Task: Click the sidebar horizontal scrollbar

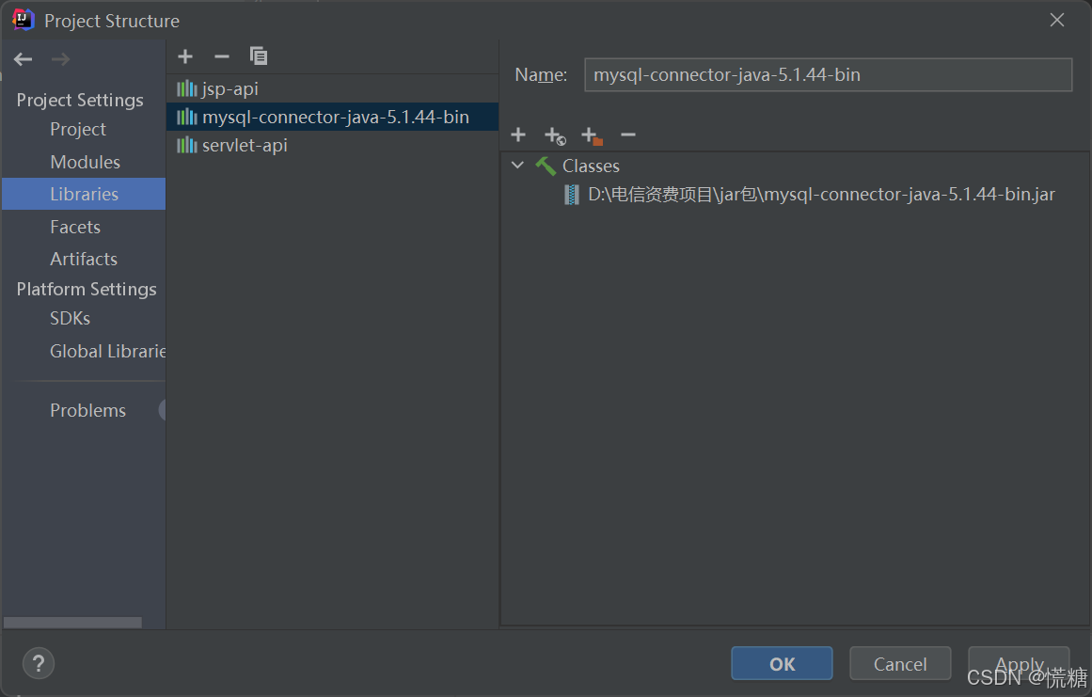Action: click(x=72, y=623)
